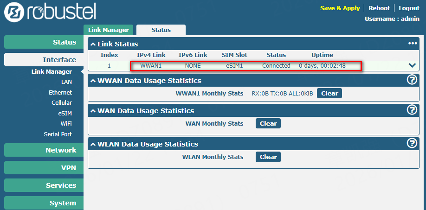This screenshot has height=210, width=426.
Task: Log out of the admin session
Action: coord(409,8)
